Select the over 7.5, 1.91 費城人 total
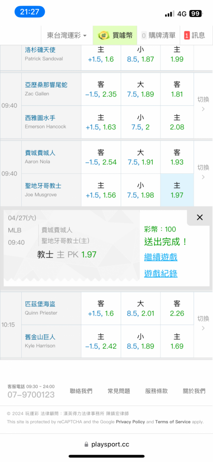 [140, 157]
